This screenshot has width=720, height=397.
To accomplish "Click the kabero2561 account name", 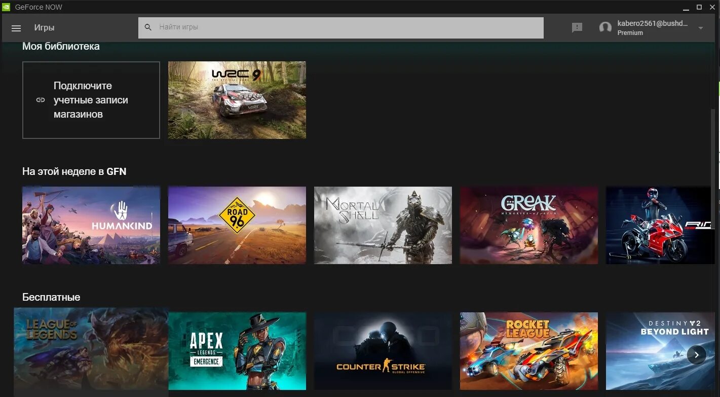I will tap(653, 23).
